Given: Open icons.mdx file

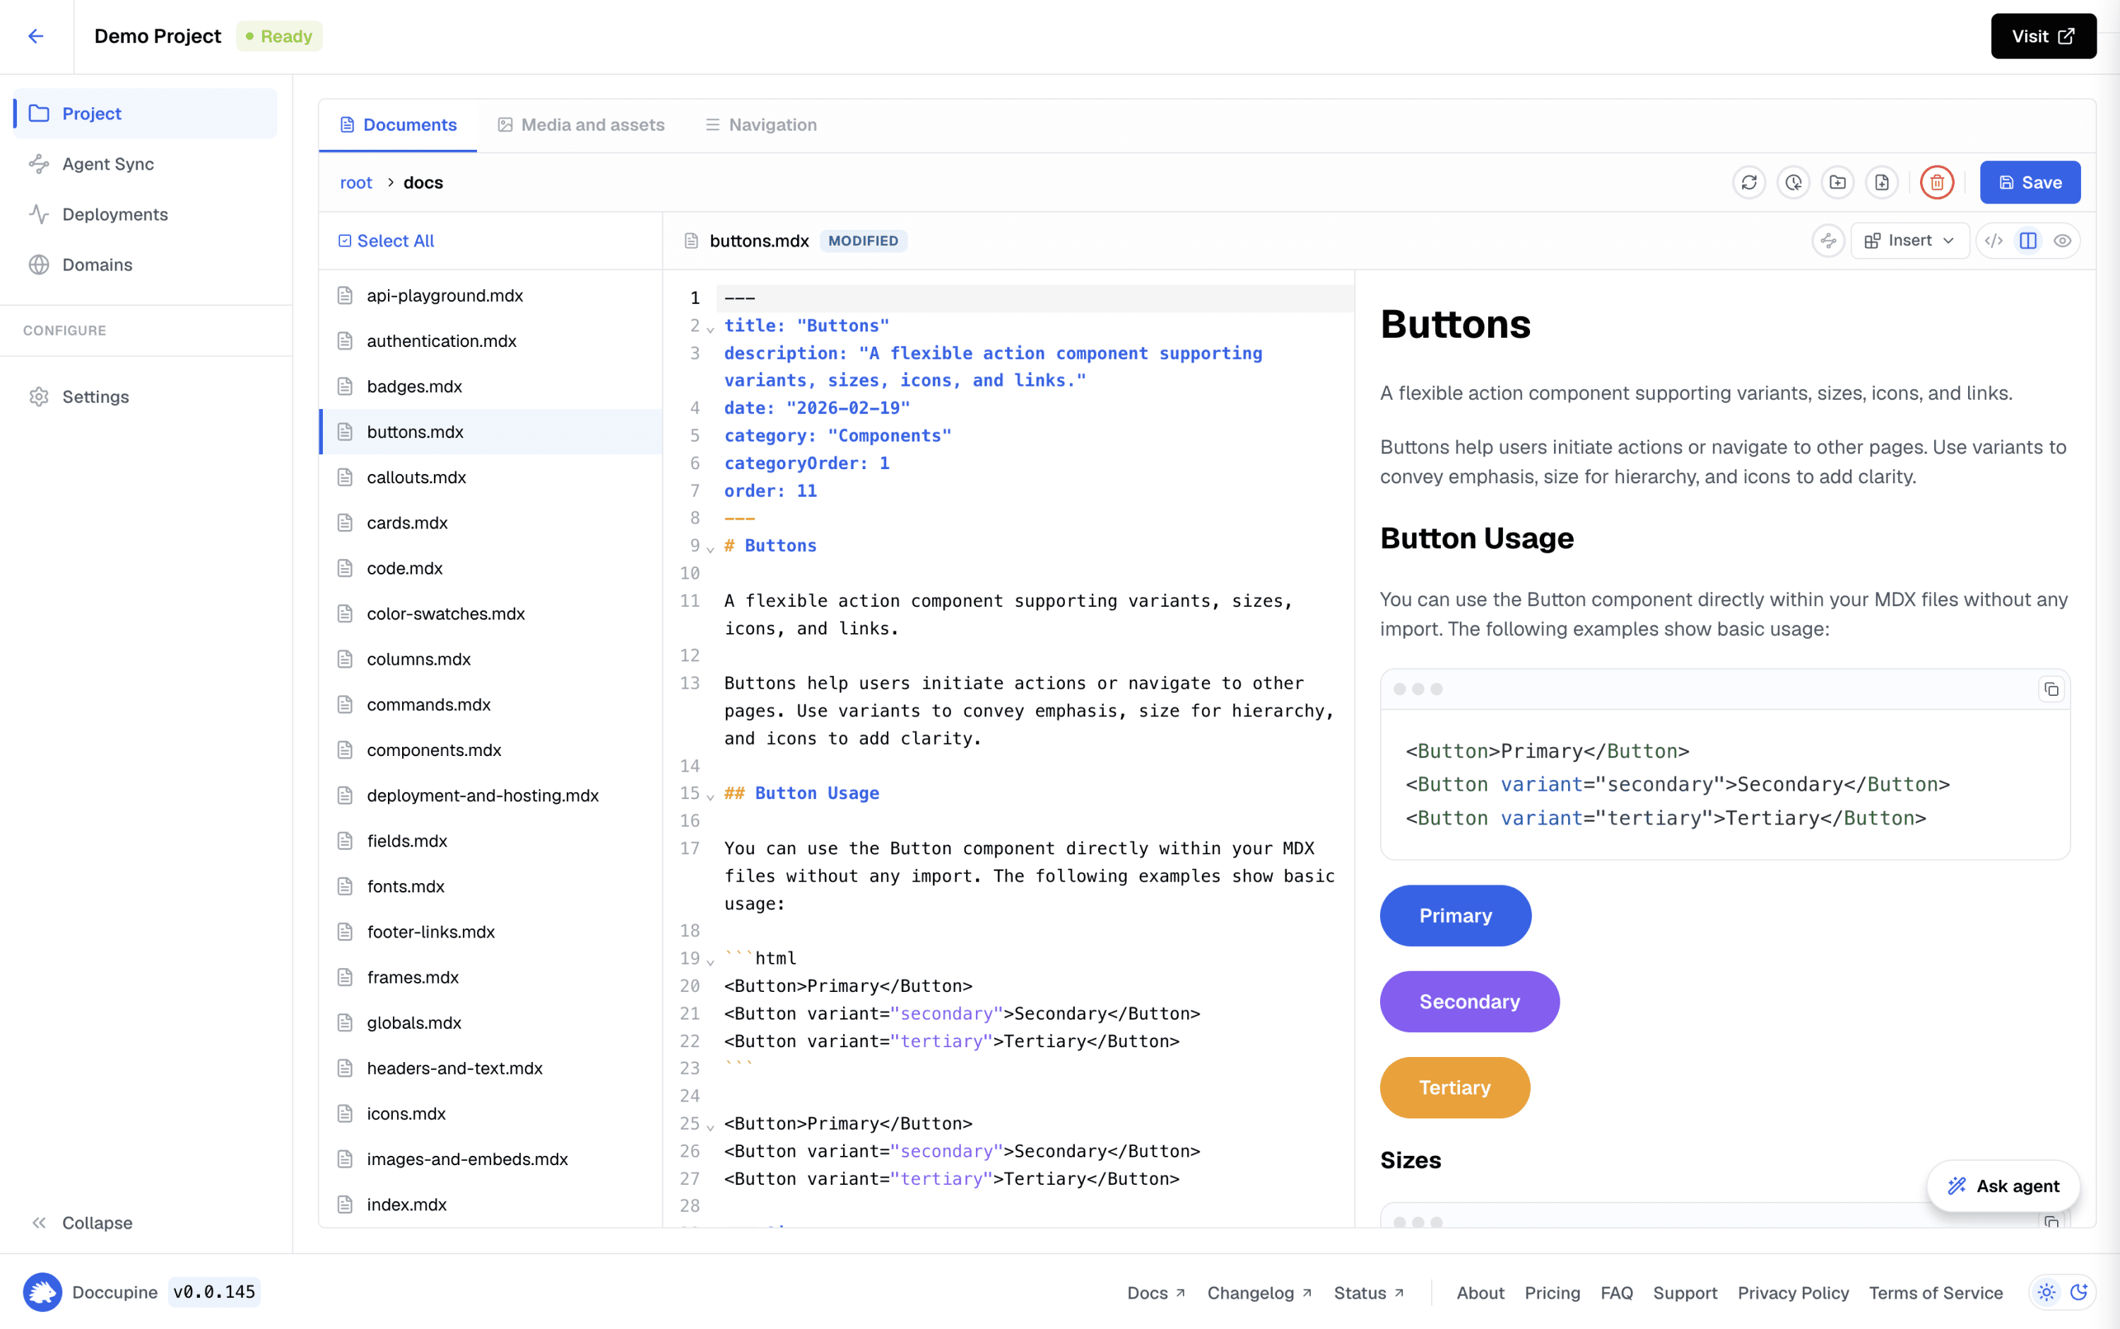Looking at the screenshot, I should click(x=490, y=1114).
